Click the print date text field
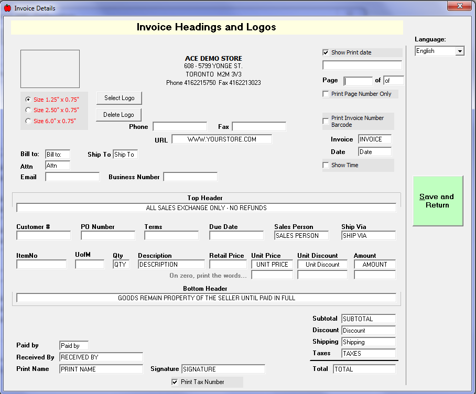Screen dimensions: 476x394 (x=362, y=65)
